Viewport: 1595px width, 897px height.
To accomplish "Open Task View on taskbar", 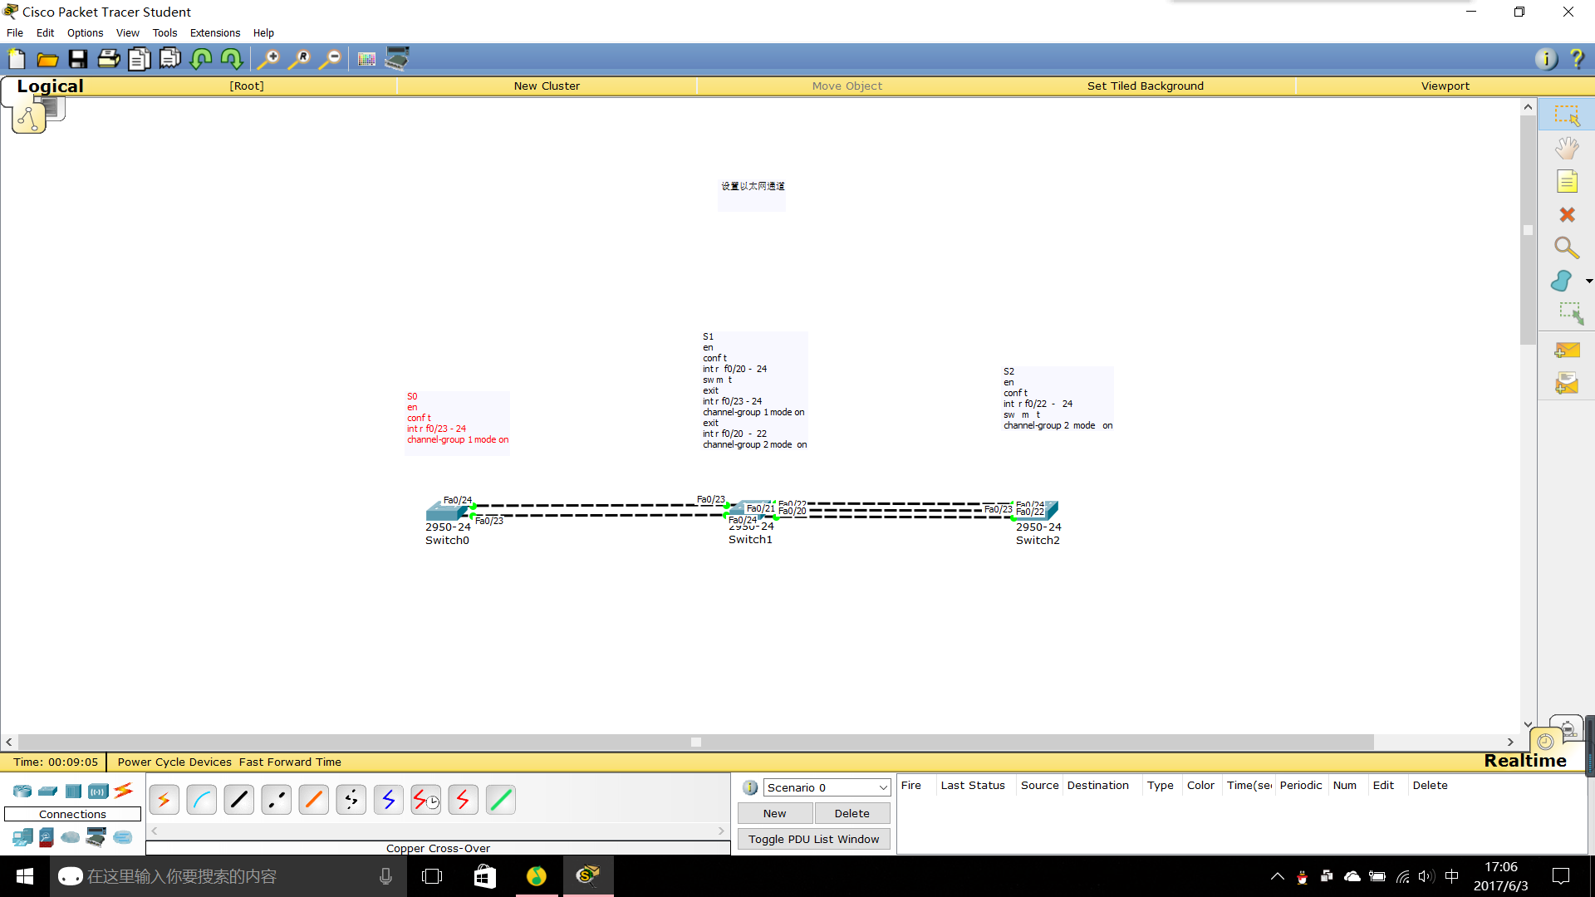I will [x=432, y=876].
